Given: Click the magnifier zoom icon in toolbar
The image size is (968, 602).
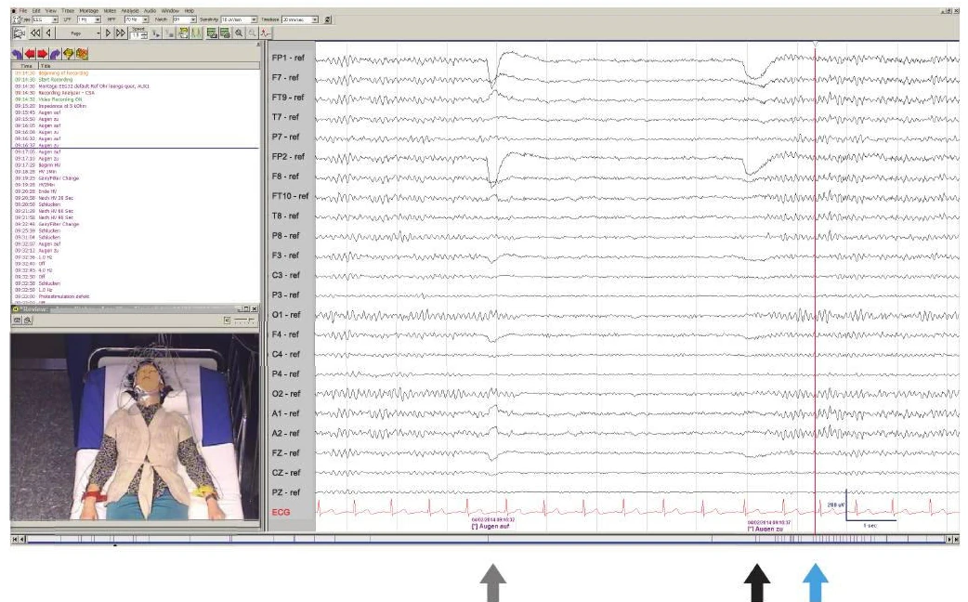Looking at the screenshot, I should 239,32.
